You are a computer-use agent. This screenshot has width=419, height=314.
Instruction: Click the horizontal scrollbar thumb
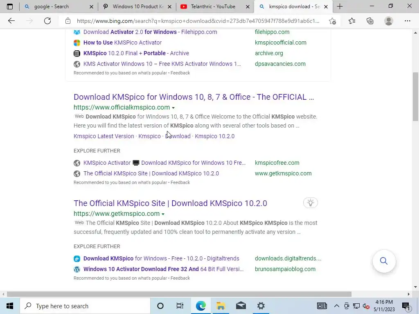point(179,294)
